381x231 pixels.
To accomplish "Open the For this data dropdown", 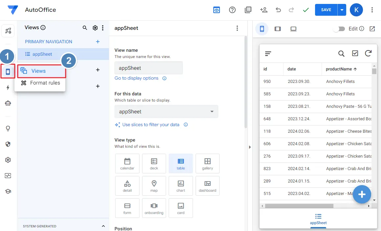I will (166, 112).
